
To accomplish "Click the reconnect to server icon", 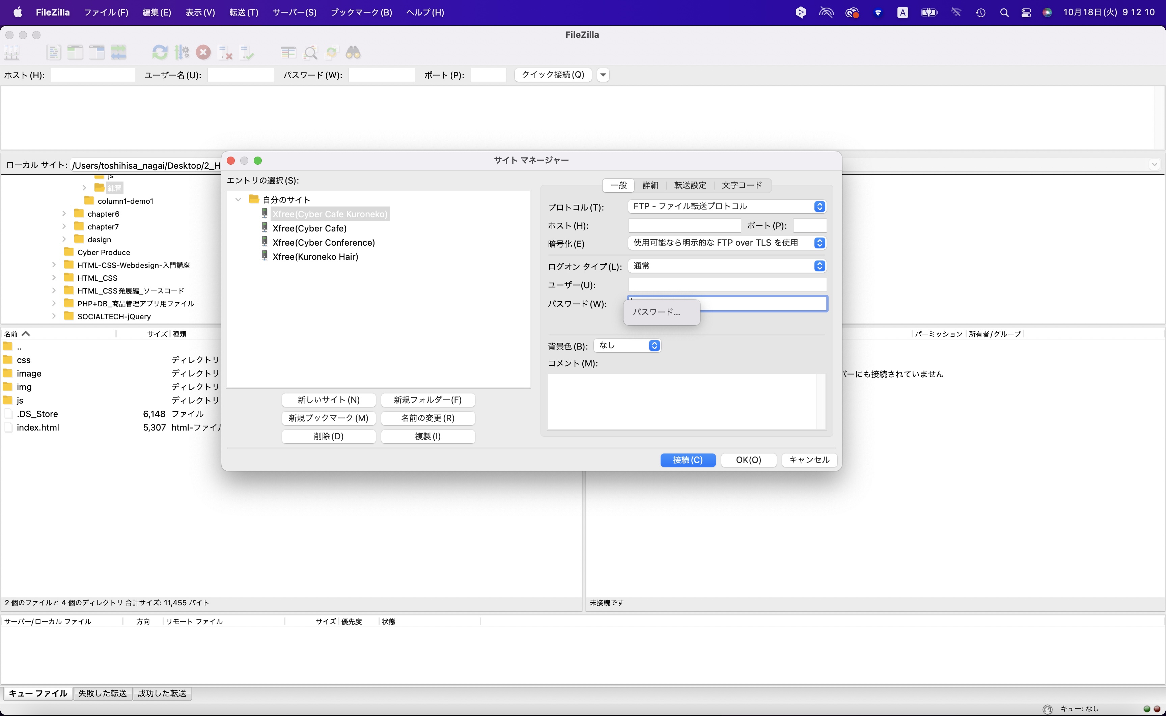I will click(247, 52).
